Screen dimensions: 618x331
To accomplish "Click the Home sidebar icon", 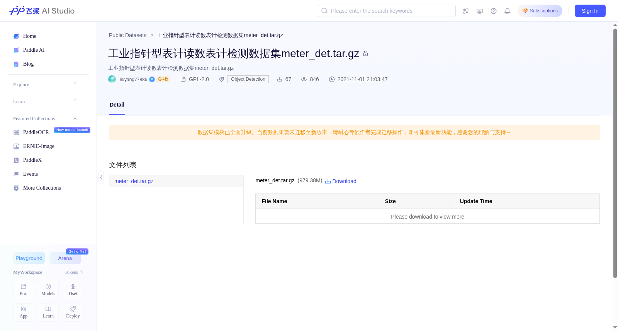I will pyautogui.click(x=16, y=36).
